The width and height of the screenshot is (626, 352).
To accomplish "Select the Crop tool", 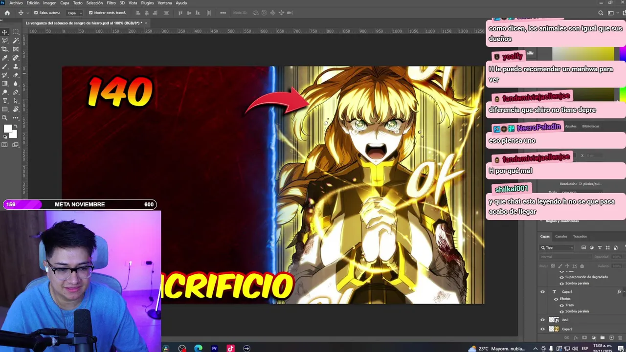I will 5,49.
